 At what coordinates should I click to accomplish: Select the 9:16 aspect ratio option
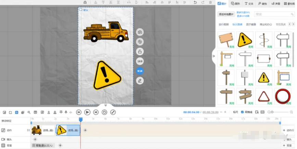point(140,71)
